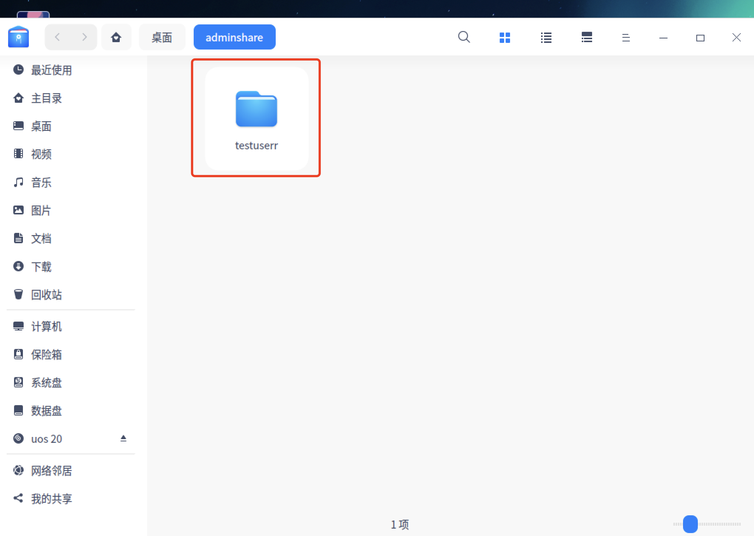The height and width of the screenshot is (536, 754).
Task: Select the 桌面 breadcrumb segment
Action: point(162,37)
